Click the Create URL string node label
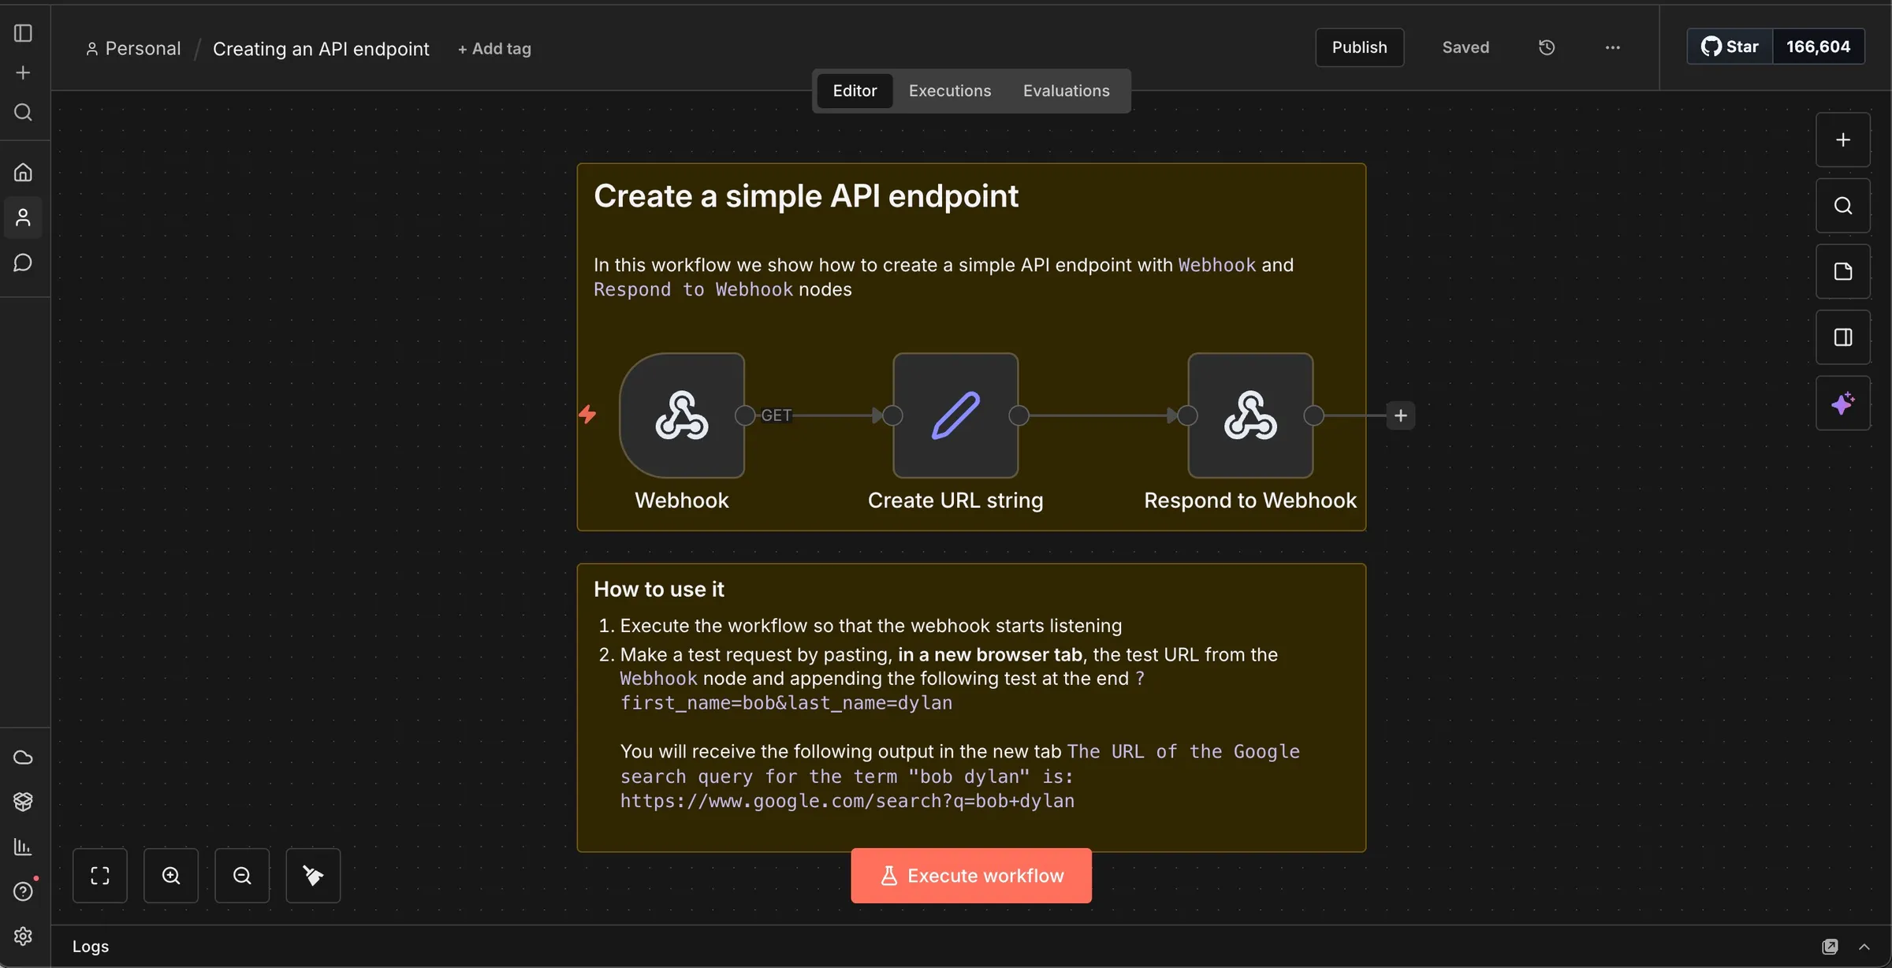The image size is (1892, 968). pos(955,501)
